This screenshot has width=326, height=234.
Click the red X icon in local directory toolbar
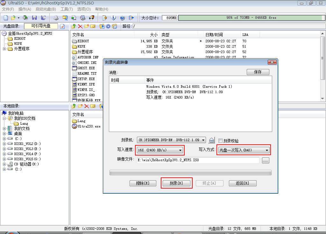pyautogui.click(x=87, y=106)
